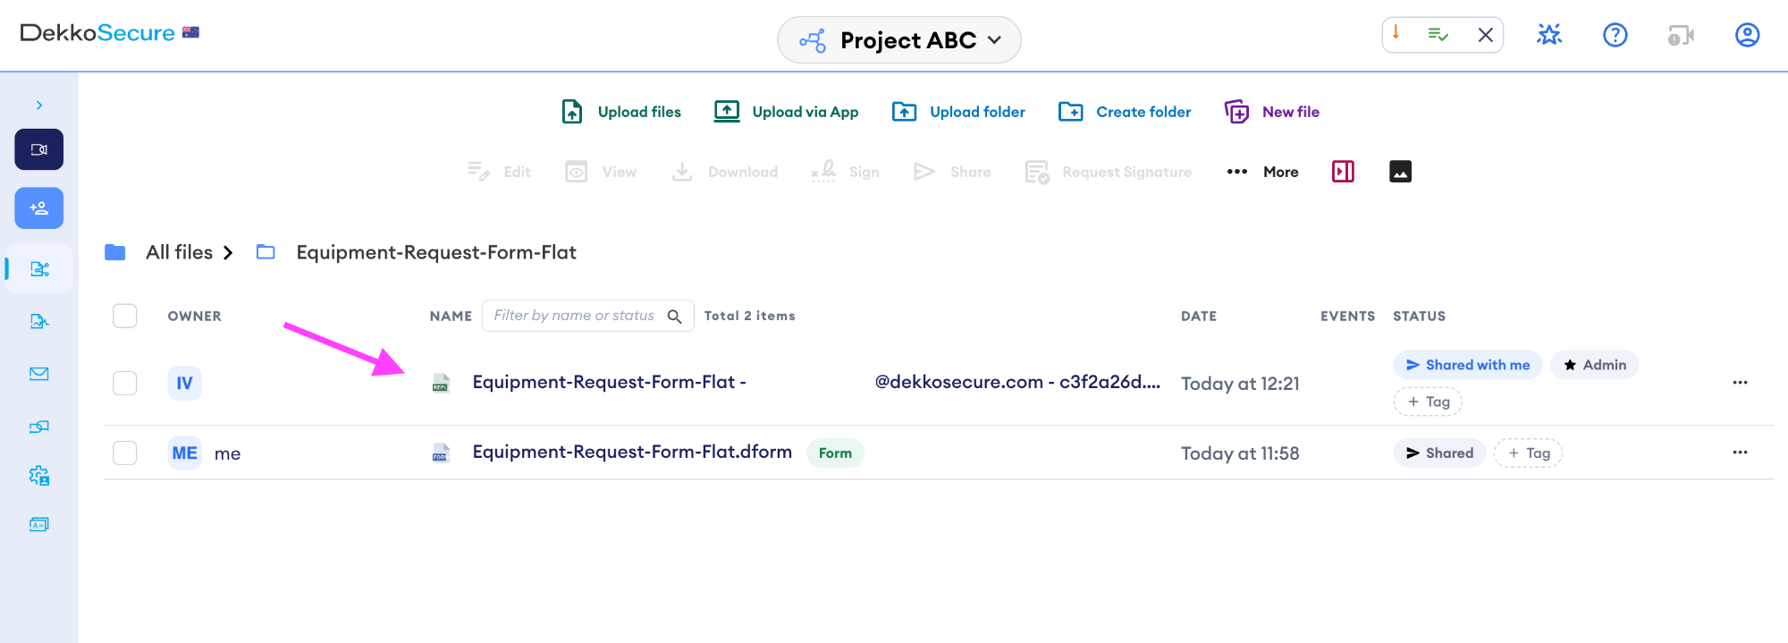Click the blue stars sparkle icon
The width and height of the screenshot is (1788, 643).
click(x=1549, y=35)
